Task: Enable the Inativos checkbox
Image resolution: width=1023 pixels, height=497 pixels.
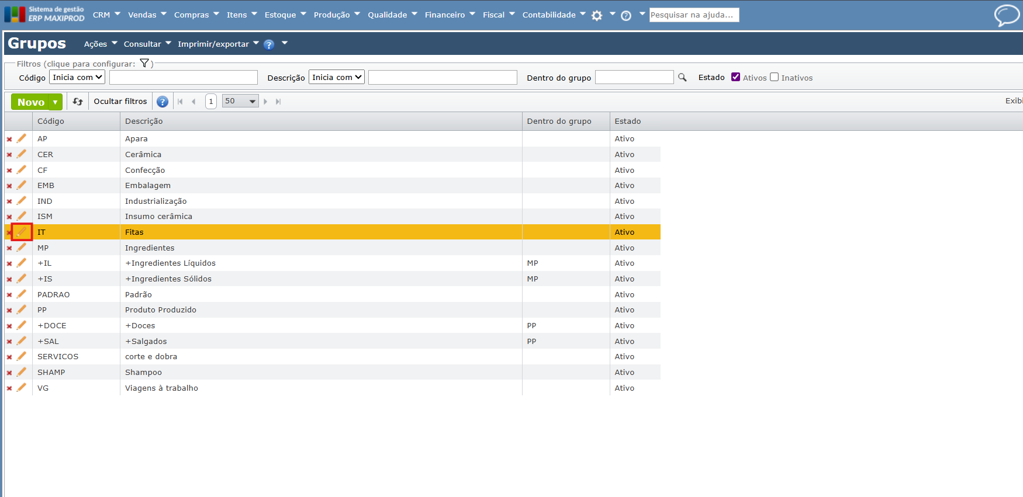Action: pos(775,77)
